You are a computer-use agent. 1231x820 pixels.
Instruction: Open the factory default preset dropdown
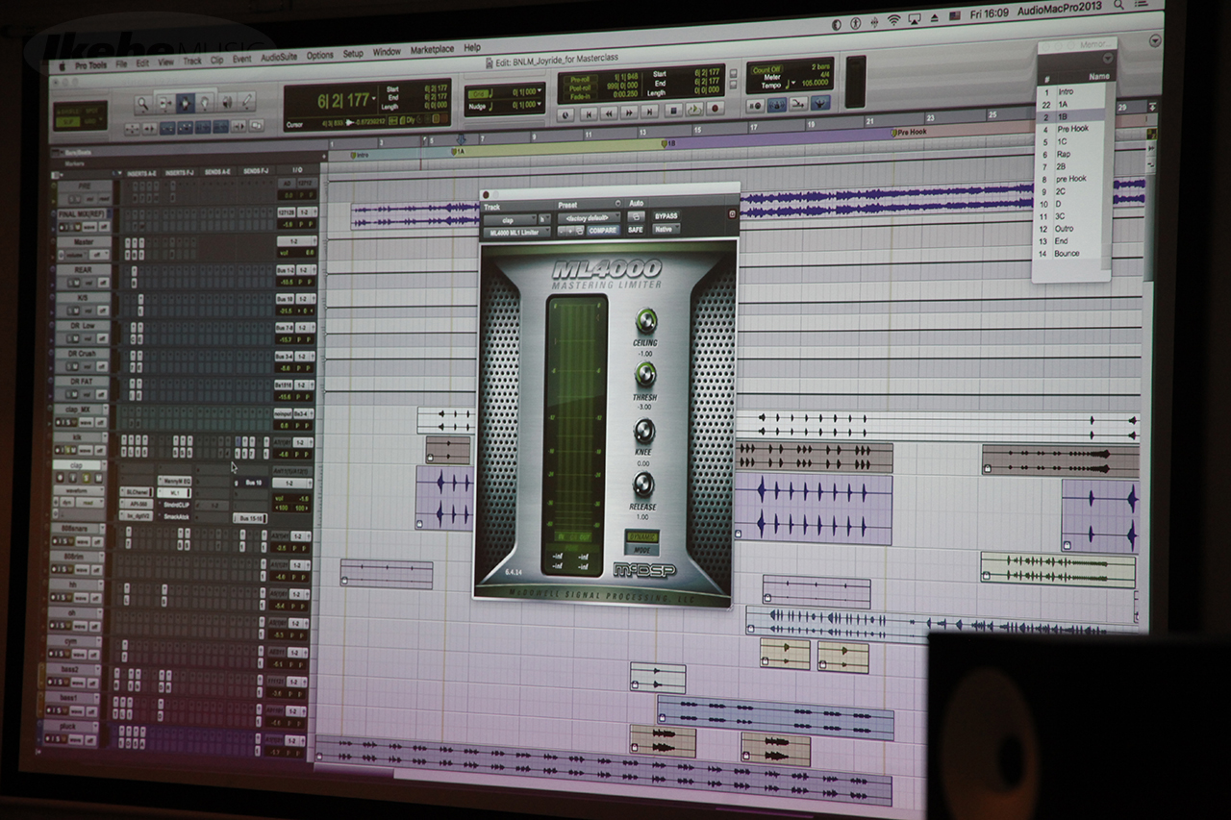click(589, 218)
